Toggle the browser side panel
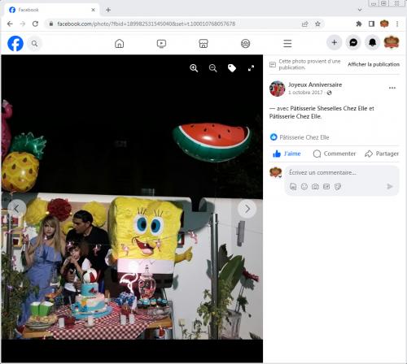407x364 pixels. 371,24
